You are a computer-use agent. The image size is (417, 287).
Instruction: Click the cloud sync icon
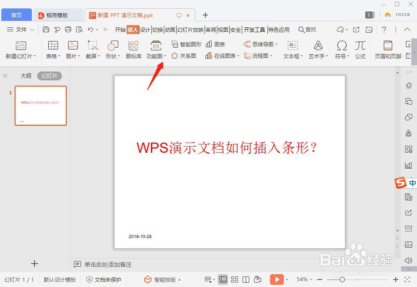click(340, 30)
